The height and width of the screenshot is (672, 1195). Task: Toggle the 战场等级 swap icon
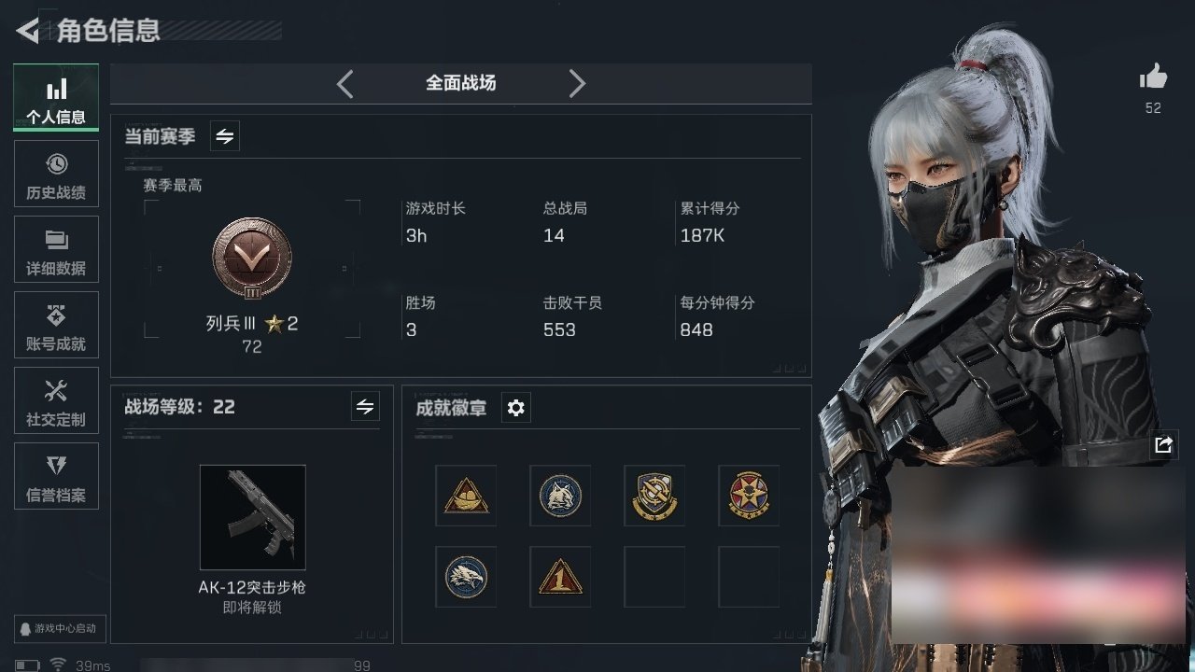(x=365, y=407)
